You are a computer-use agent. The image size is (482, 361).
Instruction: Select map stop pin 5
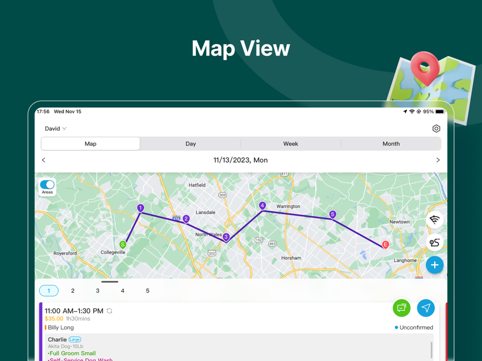pos(332,214)
